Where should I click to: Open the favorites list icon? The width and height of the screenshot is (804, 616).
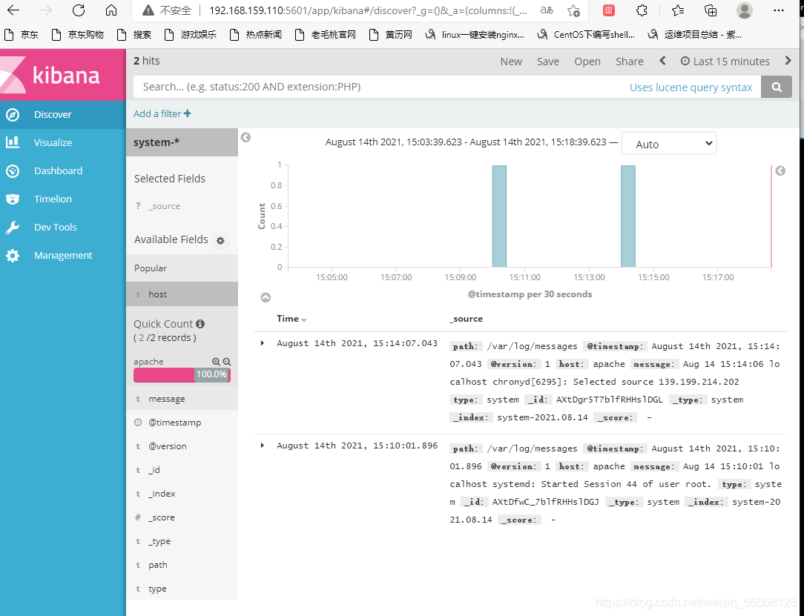[x=677, y=10]
